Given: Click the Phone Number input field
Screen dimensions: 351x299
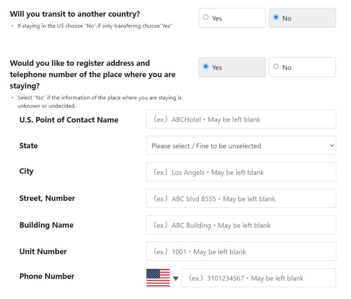Looking at the screenshot, I should coord(258,278).
